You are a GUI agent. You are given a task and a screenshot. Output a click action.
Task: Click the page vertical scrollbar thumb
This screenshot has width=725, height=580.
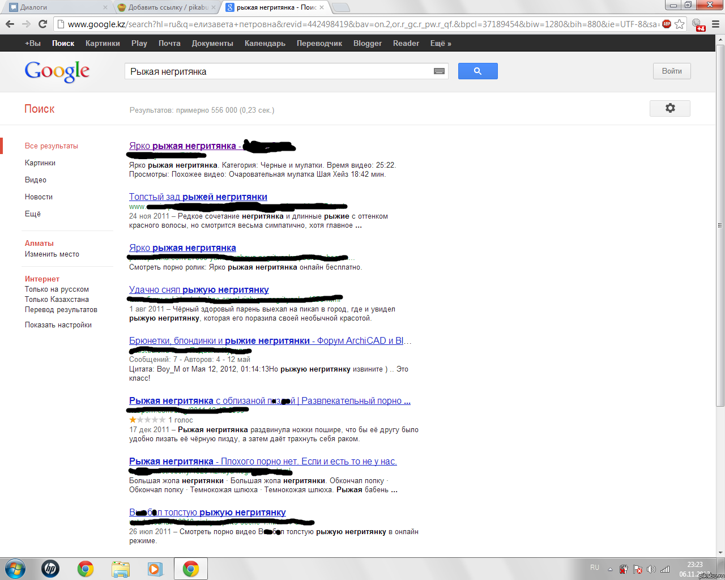click(x=720, y=225)
